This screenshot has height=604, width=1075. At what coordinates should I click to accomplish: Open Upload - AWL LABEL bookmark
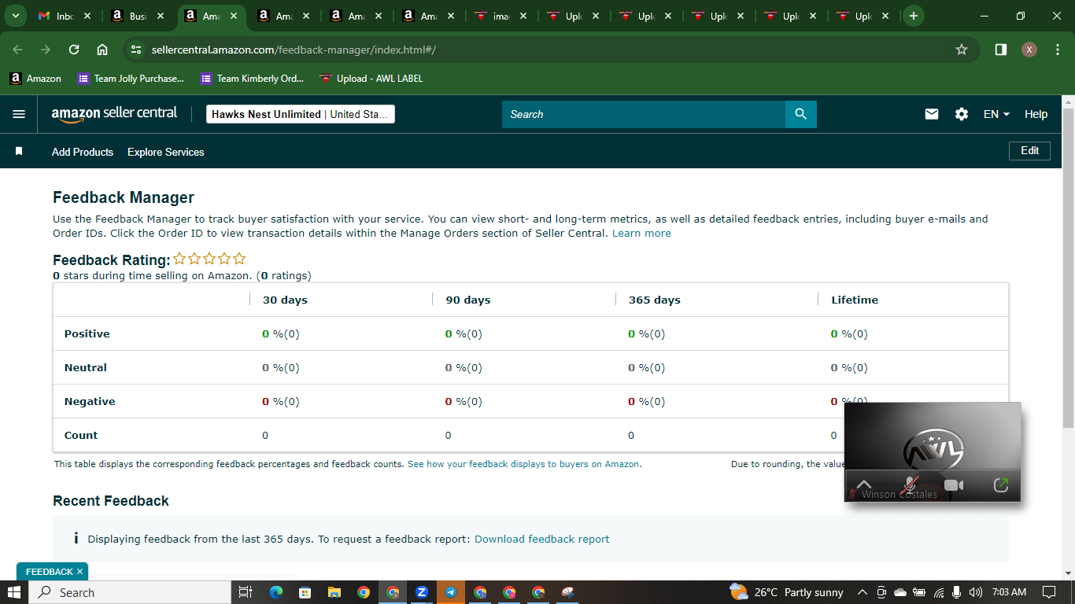pyautogui.click(x=371, y=79)
